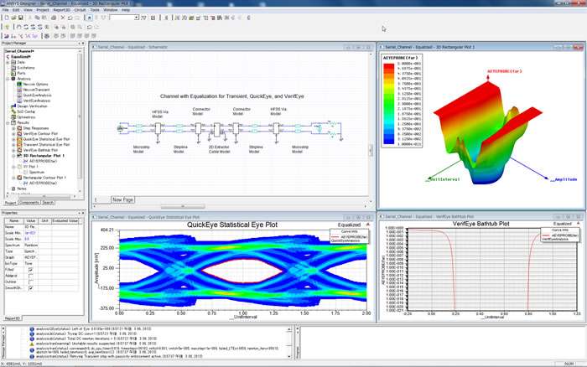The height and width of the screenshot is (367, 587).
Task: Click the green middle of legend bar
Action: click(x=389, y=104)
